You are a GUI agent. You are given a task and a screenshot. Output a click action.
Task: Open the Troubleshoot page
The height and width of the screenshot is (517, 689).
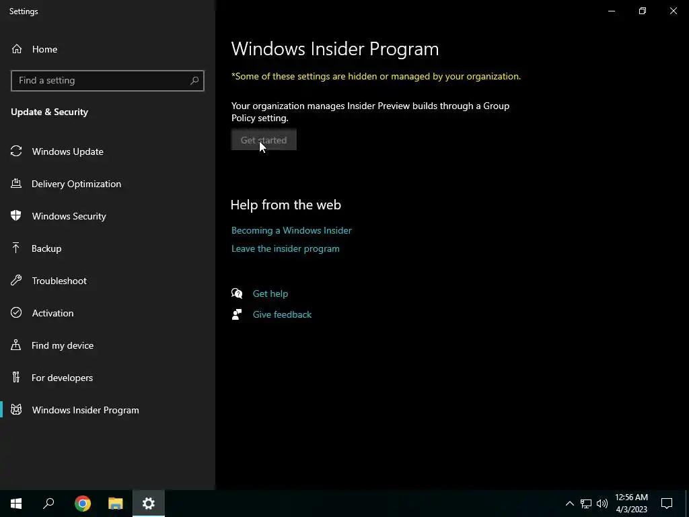pos(59,281)
